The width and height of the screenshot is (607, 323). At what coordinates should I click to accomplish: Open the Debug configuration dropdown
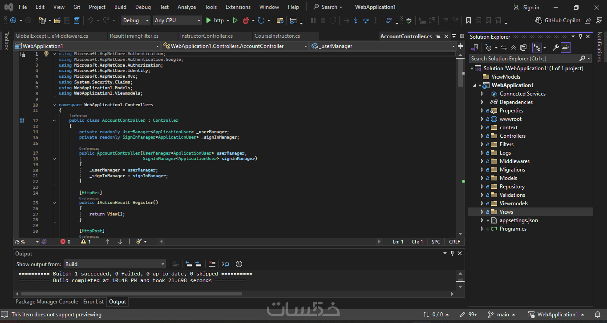(136, 20)
